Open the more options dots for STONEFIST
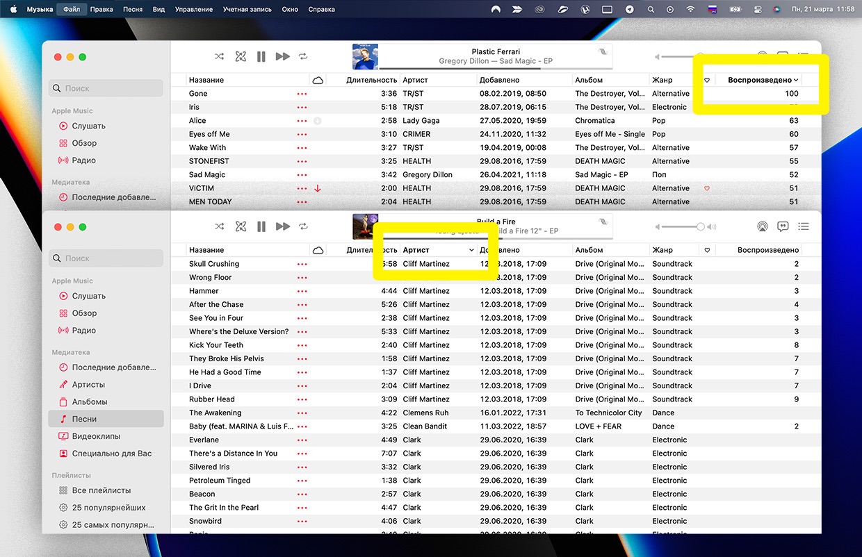862x557 pixels. point(302,161)
